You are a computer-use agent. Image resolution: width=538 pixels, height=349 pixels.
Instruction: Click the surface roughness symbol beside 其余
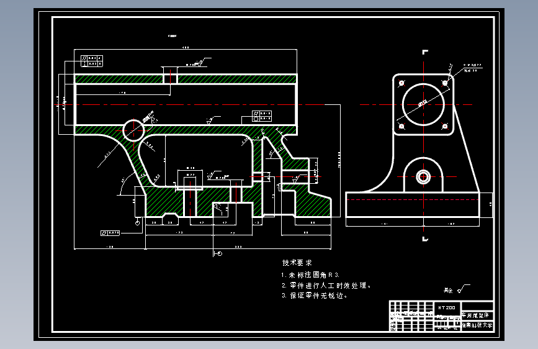tap(463, 289)
